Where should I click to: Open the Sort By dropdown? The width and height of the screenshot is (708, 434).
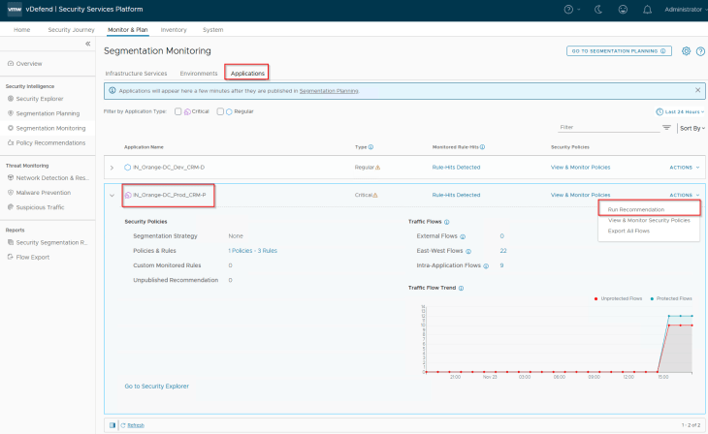click(690, 128)
